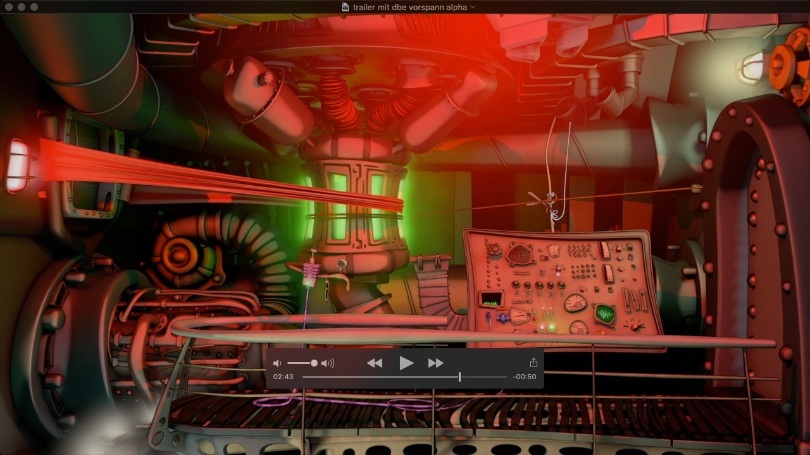Click the document proxy icon in title bar
Screen dimensions: 810x455
(345, 7)
